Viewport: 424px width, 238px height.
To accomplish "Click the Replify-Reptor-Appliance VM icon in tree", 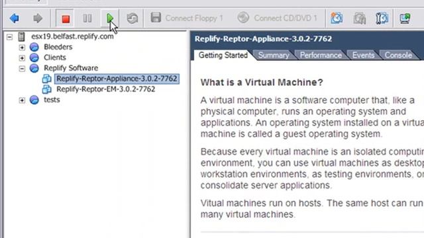I will coord(47,79).
